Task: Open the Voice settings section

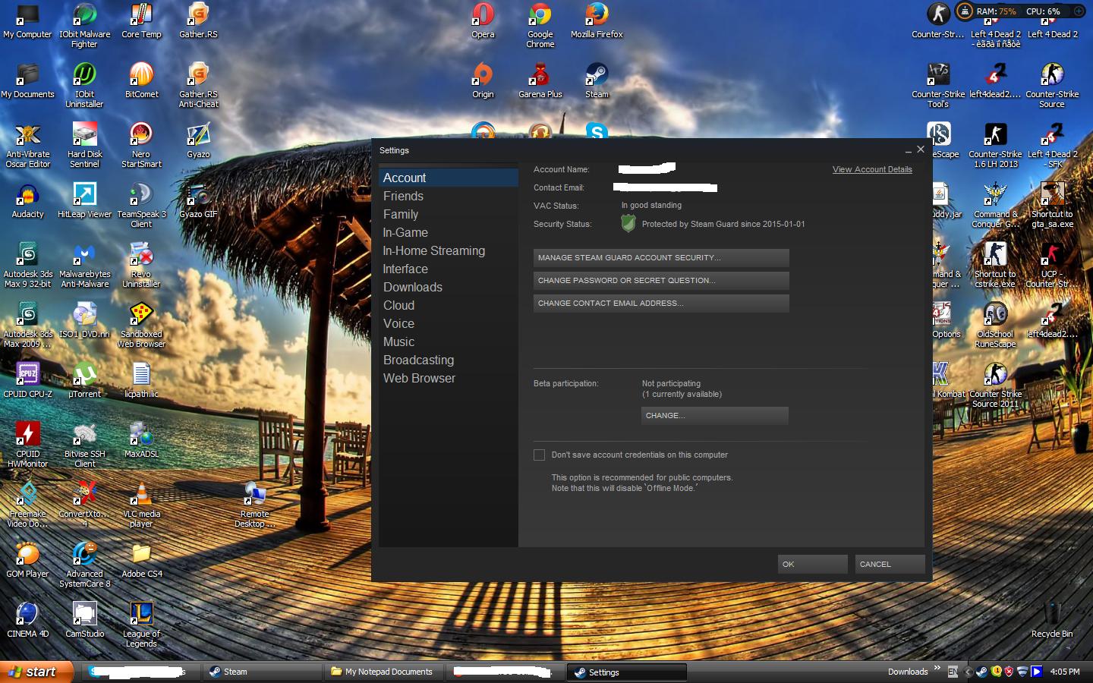Action: click(449, 323)
